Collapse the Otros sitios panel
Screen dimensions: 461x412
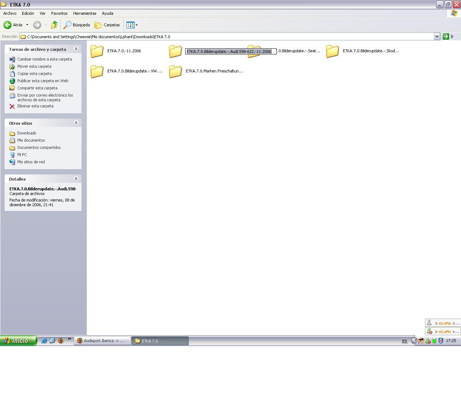click(76, 123)
